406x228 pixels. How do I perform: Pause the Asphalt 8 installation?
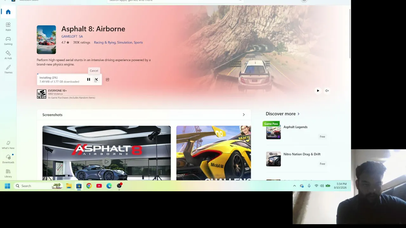88,79
